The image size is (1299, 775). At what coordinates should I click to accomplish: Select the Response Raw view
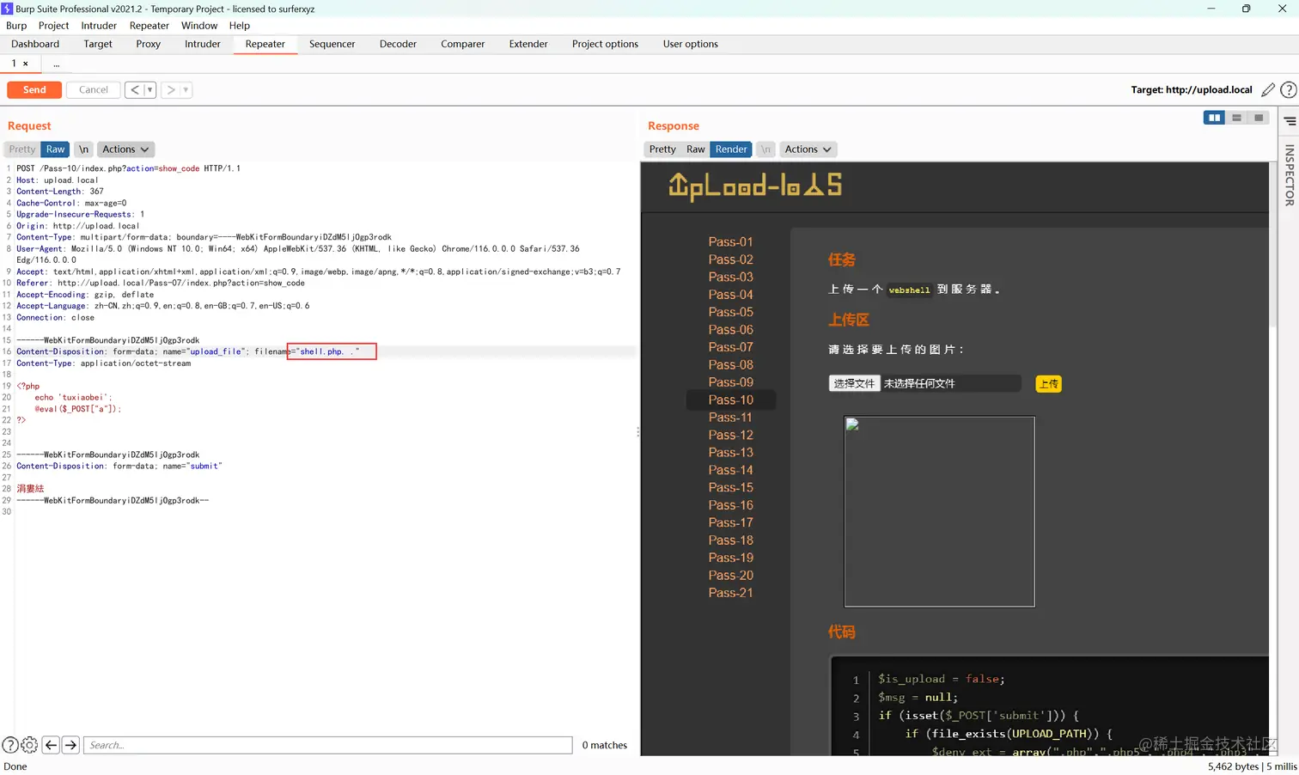pyautogui.click(x=696, y=150)
